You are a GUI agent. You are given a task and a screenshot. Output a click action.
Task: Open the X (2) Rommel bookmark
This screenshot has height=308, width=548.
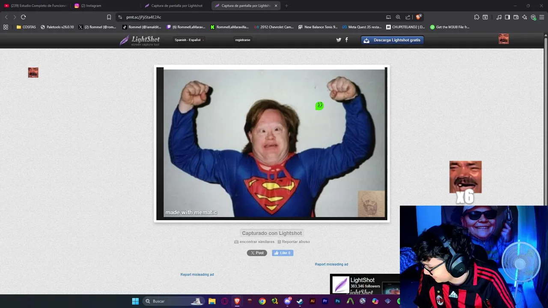(98, 27)
